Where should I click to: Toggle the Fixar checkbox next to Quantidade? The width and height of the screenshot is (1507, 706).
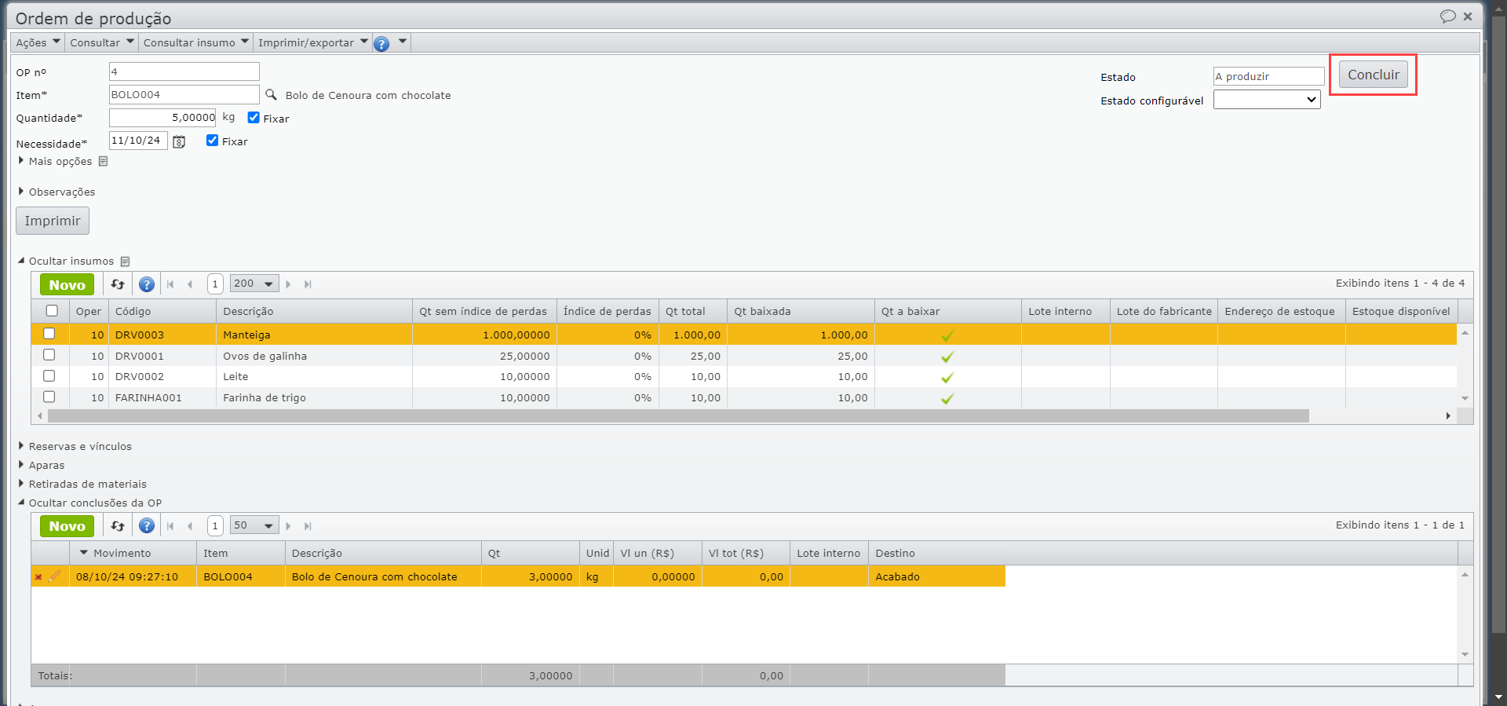(x=254, y=118)
